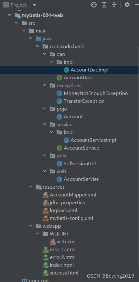Collapse the web package chevron
Image resolution: width=139 pixels, height=282 pixels.
coord(44,171)
